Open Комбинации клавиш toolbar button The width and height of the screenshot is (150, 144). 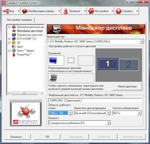[x=39, y=11]
